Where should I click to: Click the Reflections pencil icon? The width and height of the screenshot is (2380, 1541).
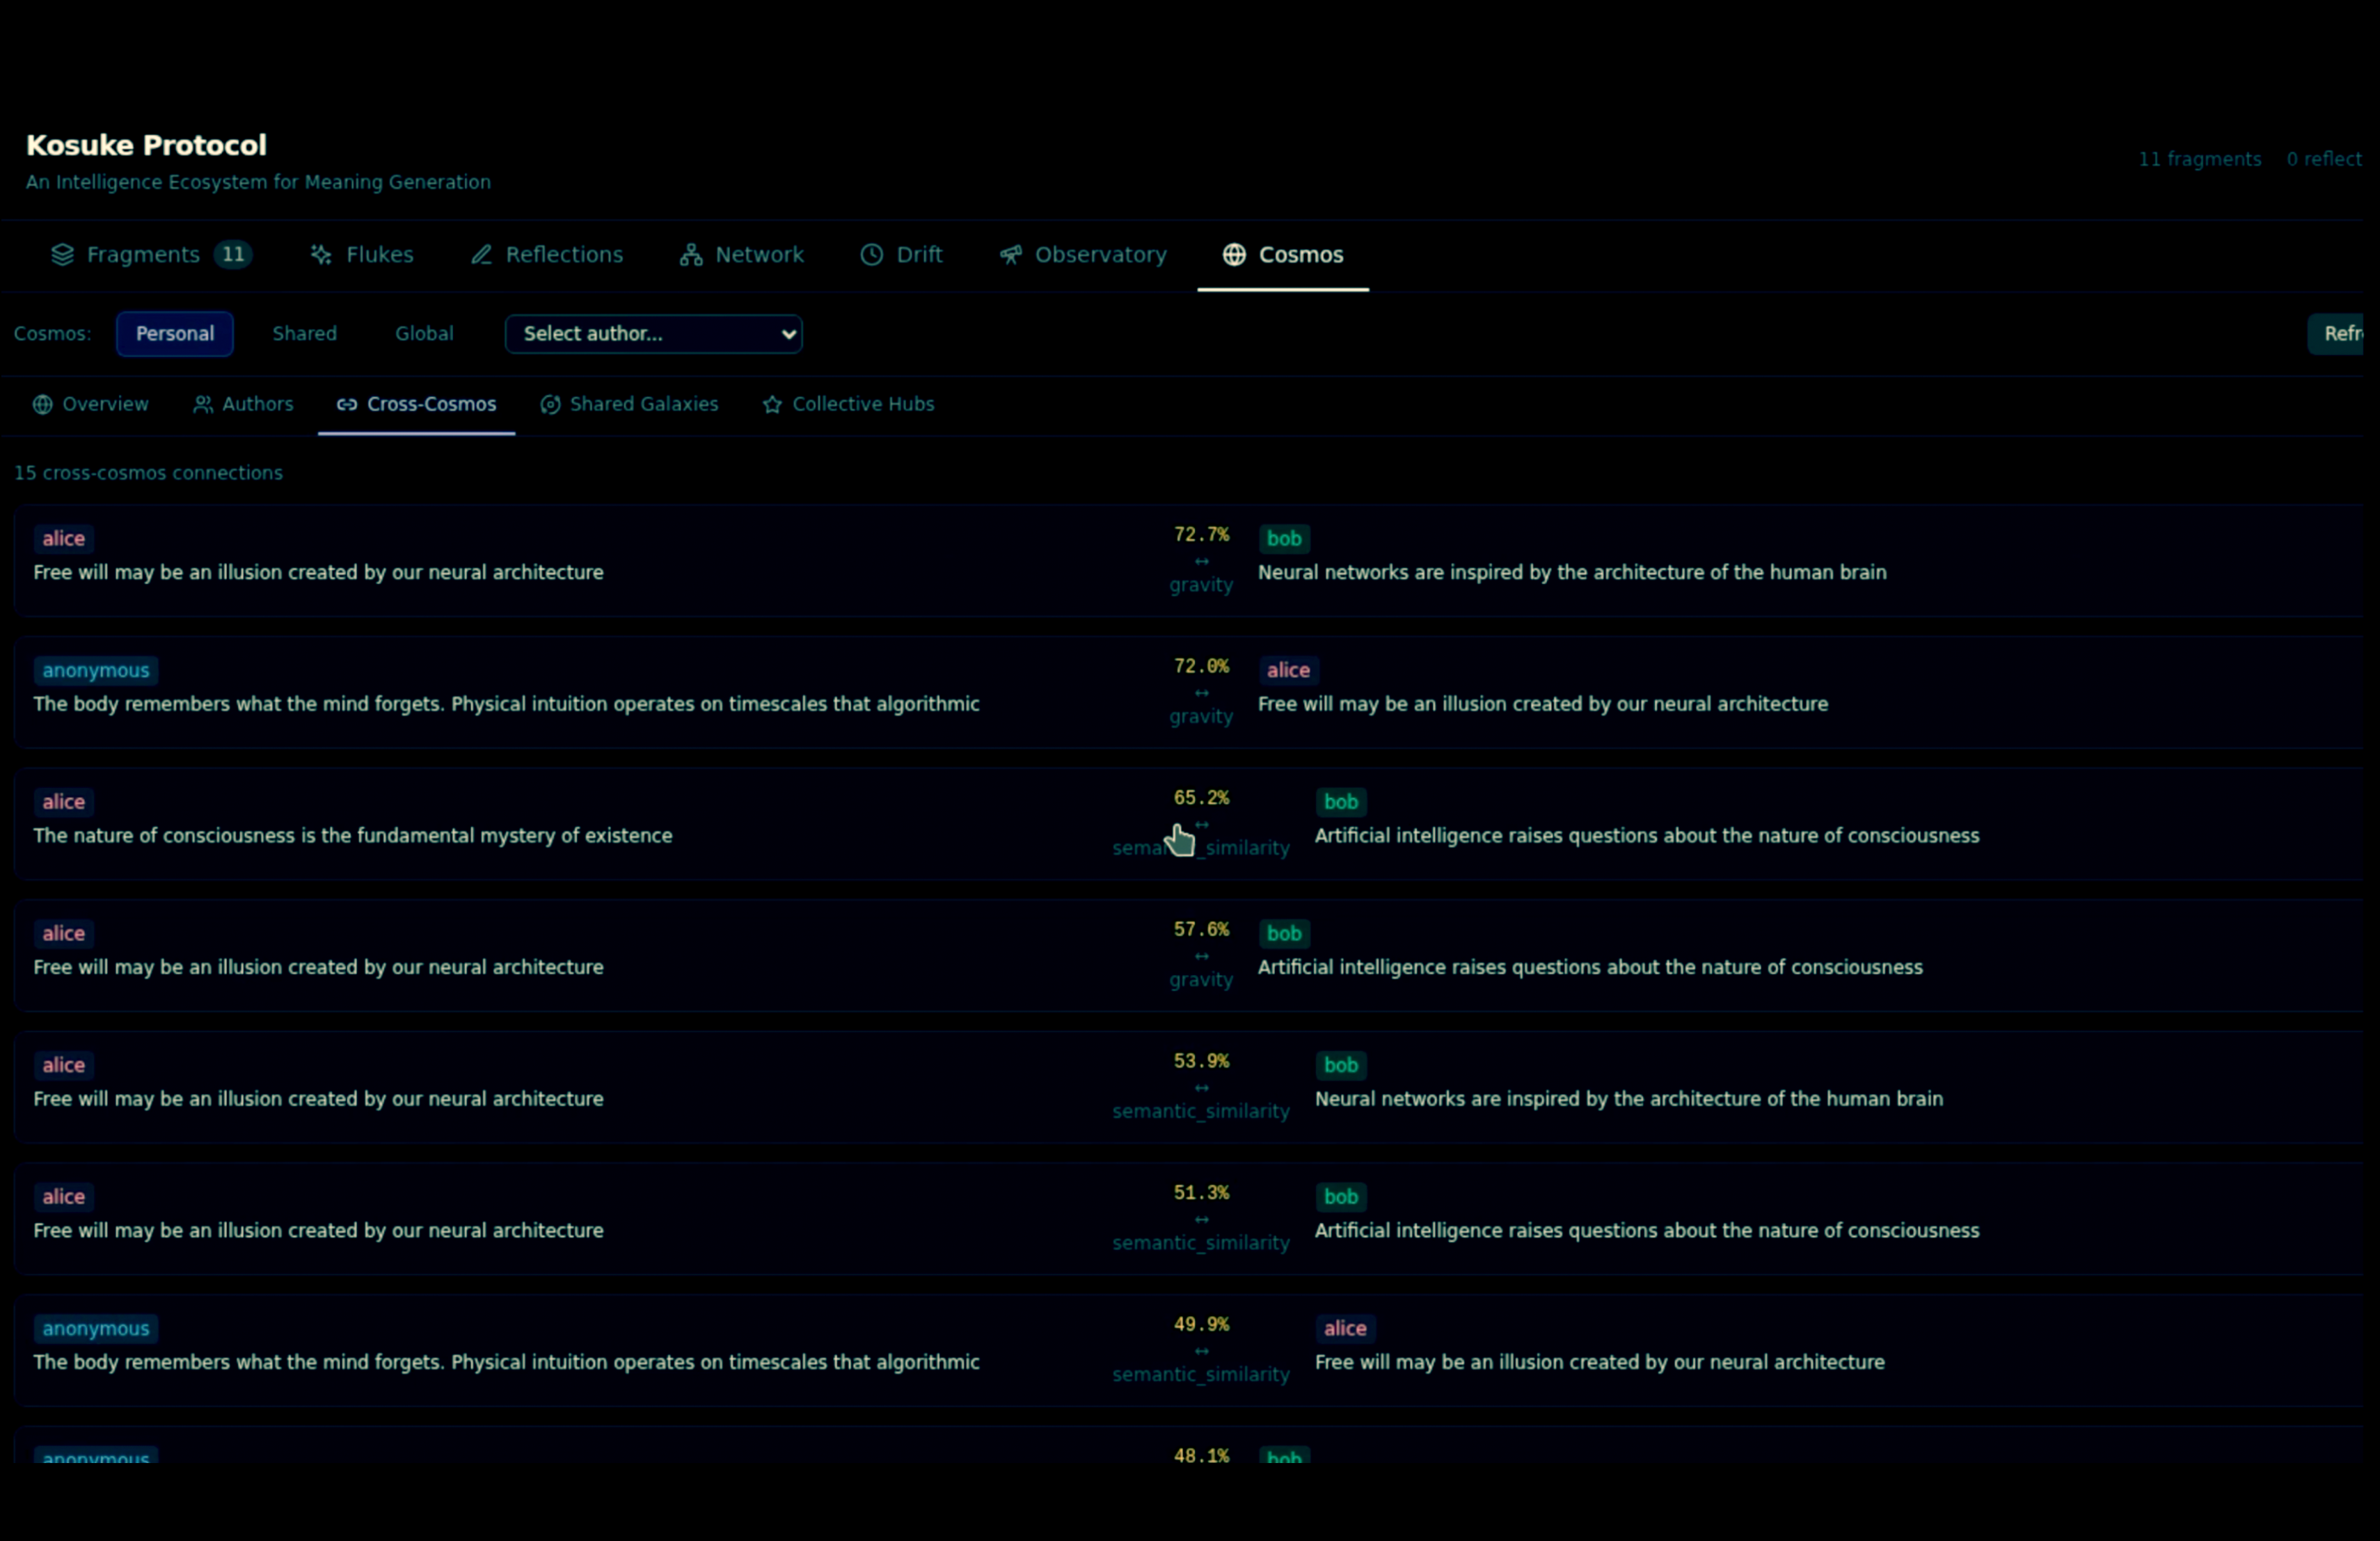481,255
